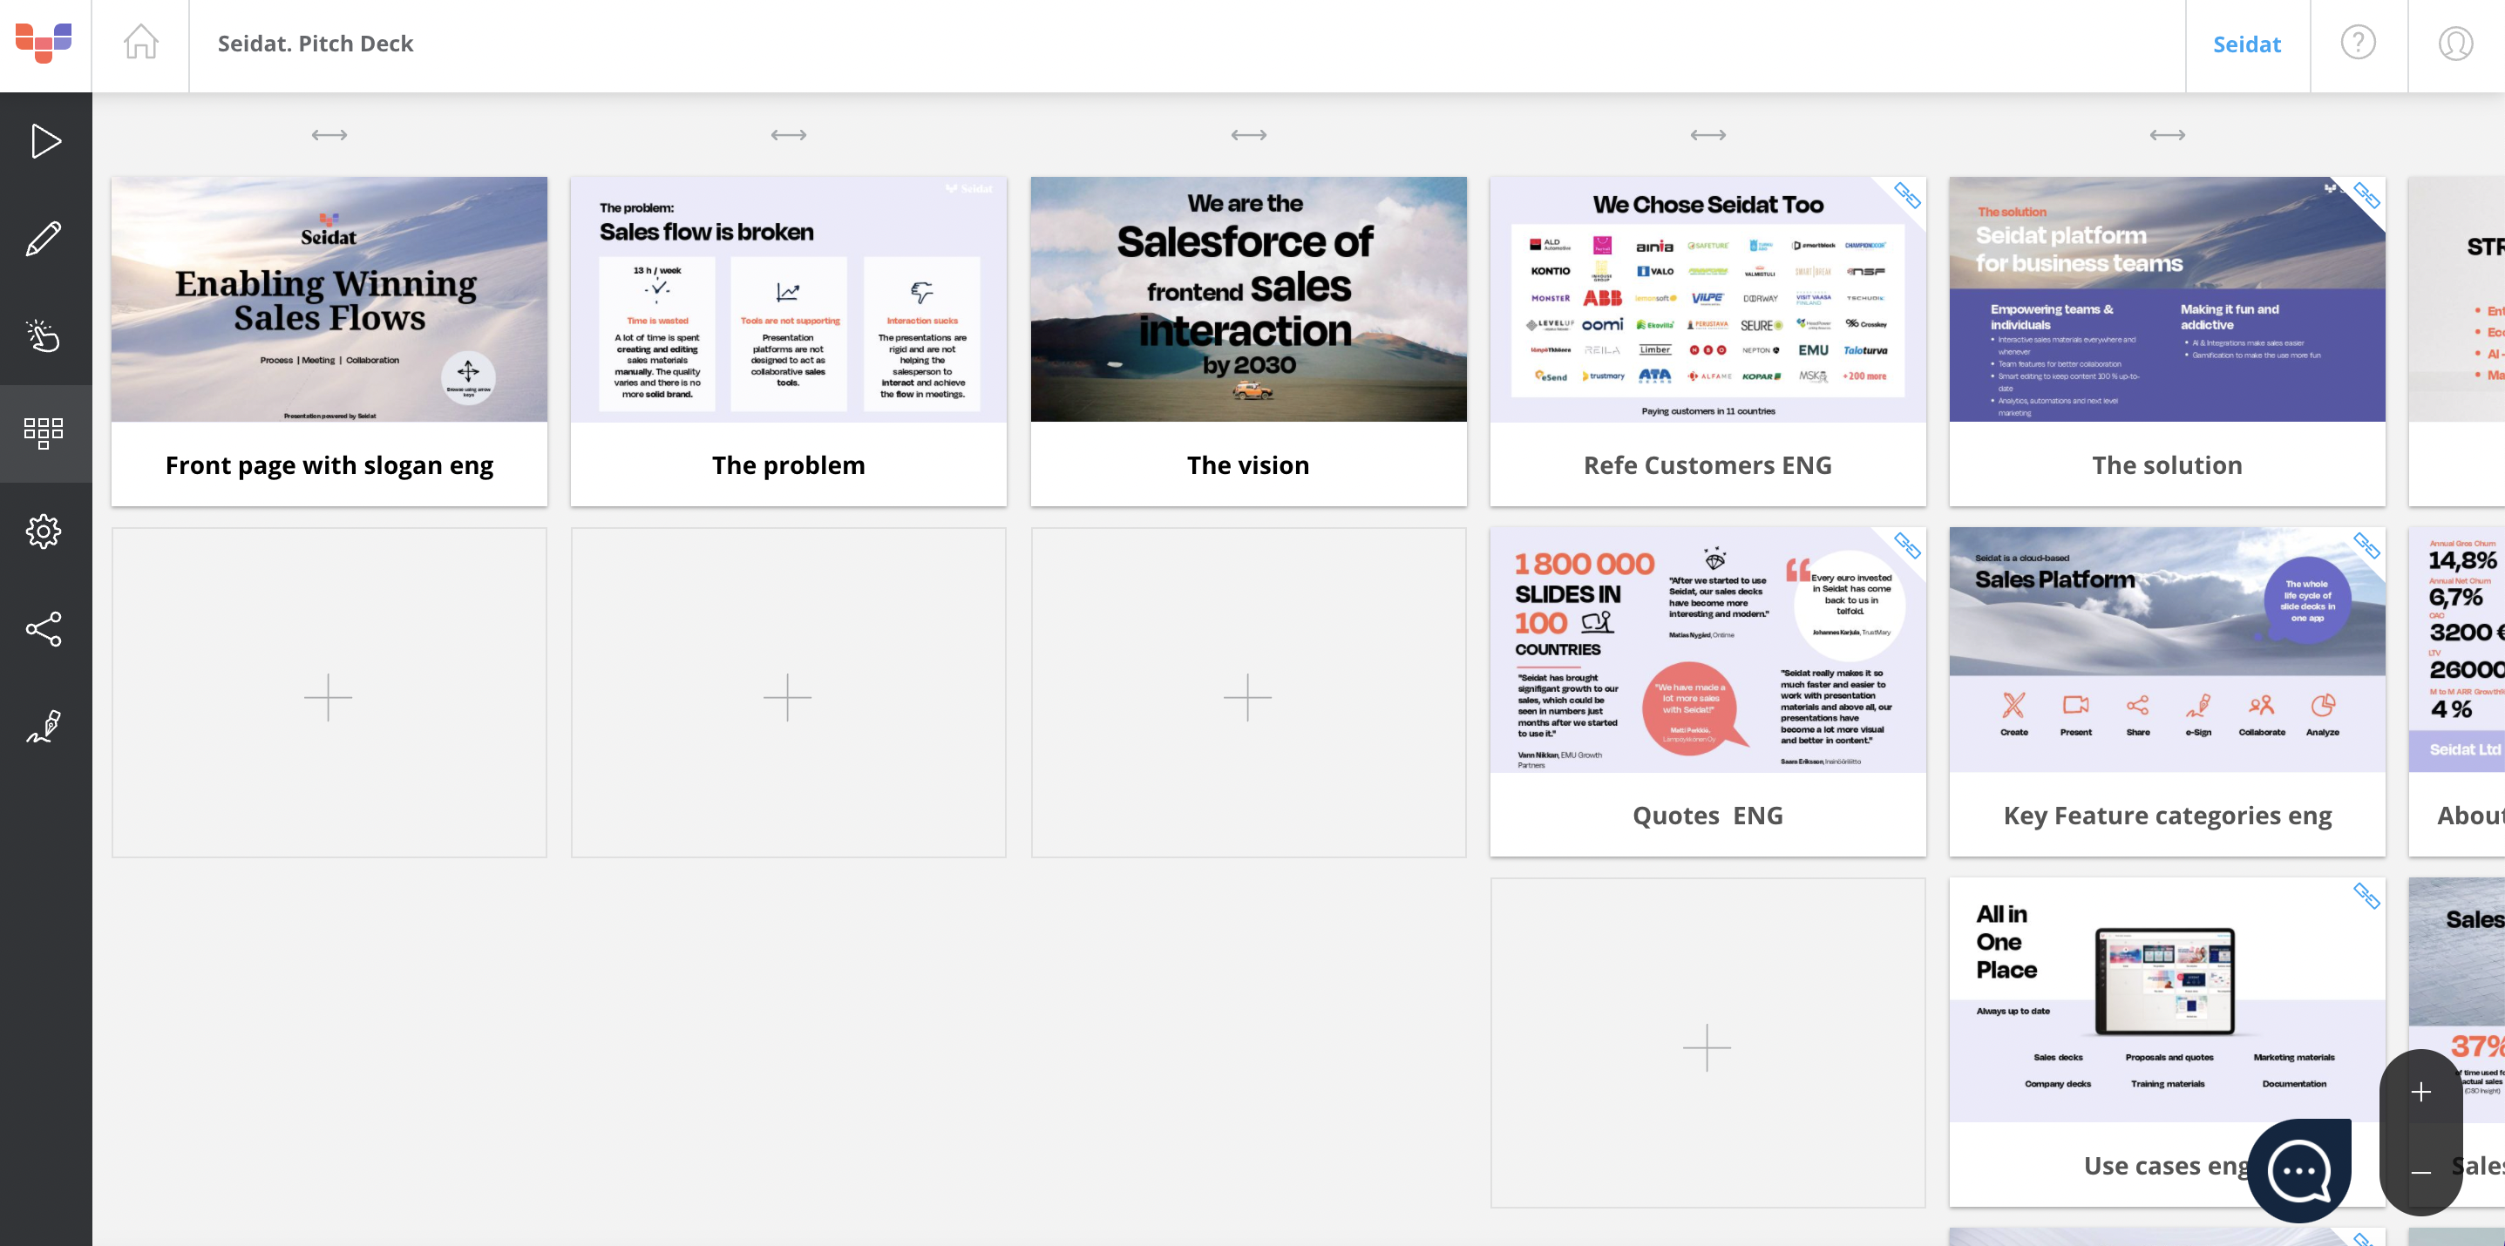The image size is (2505, 1246).
Task: Open edit mode with pencil icon
Action: 44,238
